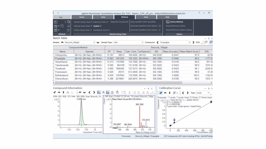Toggle show chromatogram view button
The width and height of the screenshot is (266, 149).
click(99, 92)
